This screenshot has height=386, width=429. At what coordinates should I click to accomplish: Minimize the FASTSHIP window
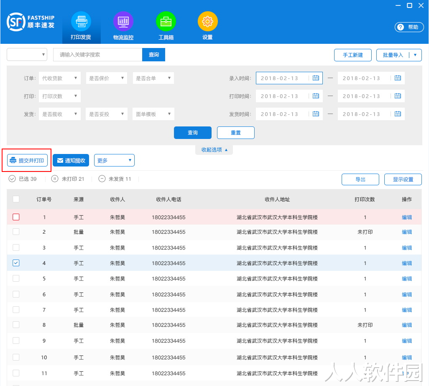point(398,5)
